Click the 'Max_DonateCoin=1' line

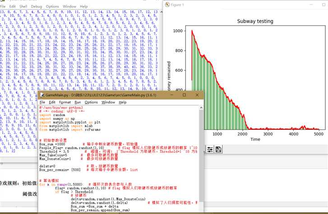(55, 159)
